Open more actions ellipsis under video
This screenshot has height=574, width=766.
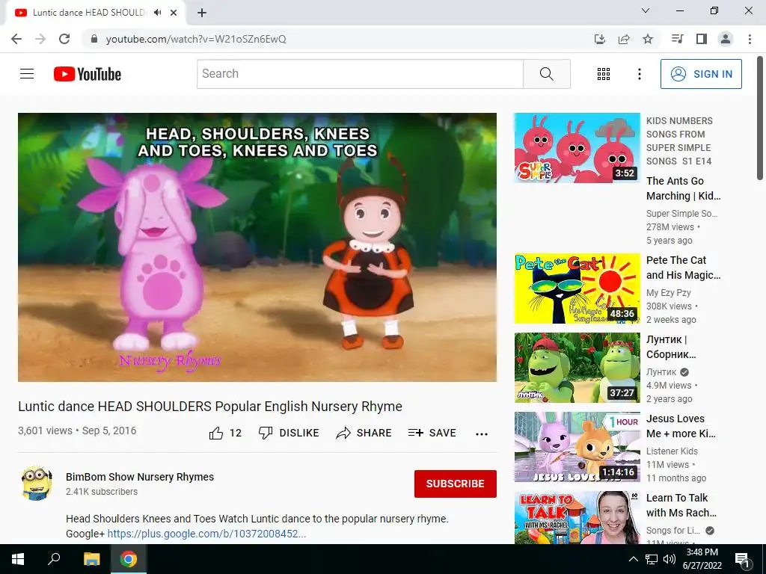click(482, 433)
